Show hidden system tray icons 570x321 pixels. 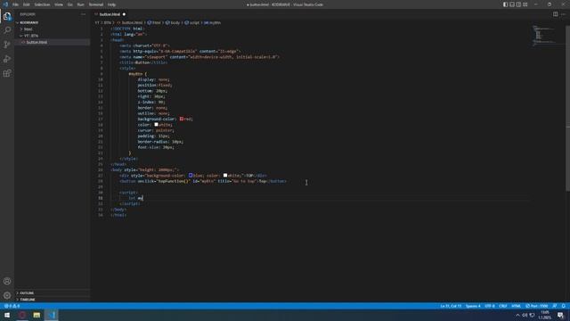point(517,315)
